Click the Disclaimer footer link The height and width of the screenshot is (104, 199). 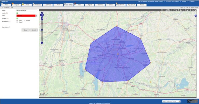point(99,103)
